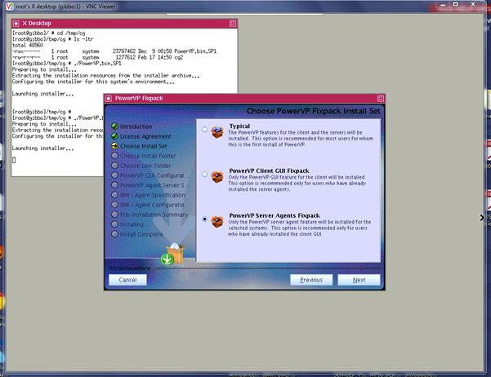
Task: Click the Choose Install Folder step bullet
Action: click(x=114, y=156)
